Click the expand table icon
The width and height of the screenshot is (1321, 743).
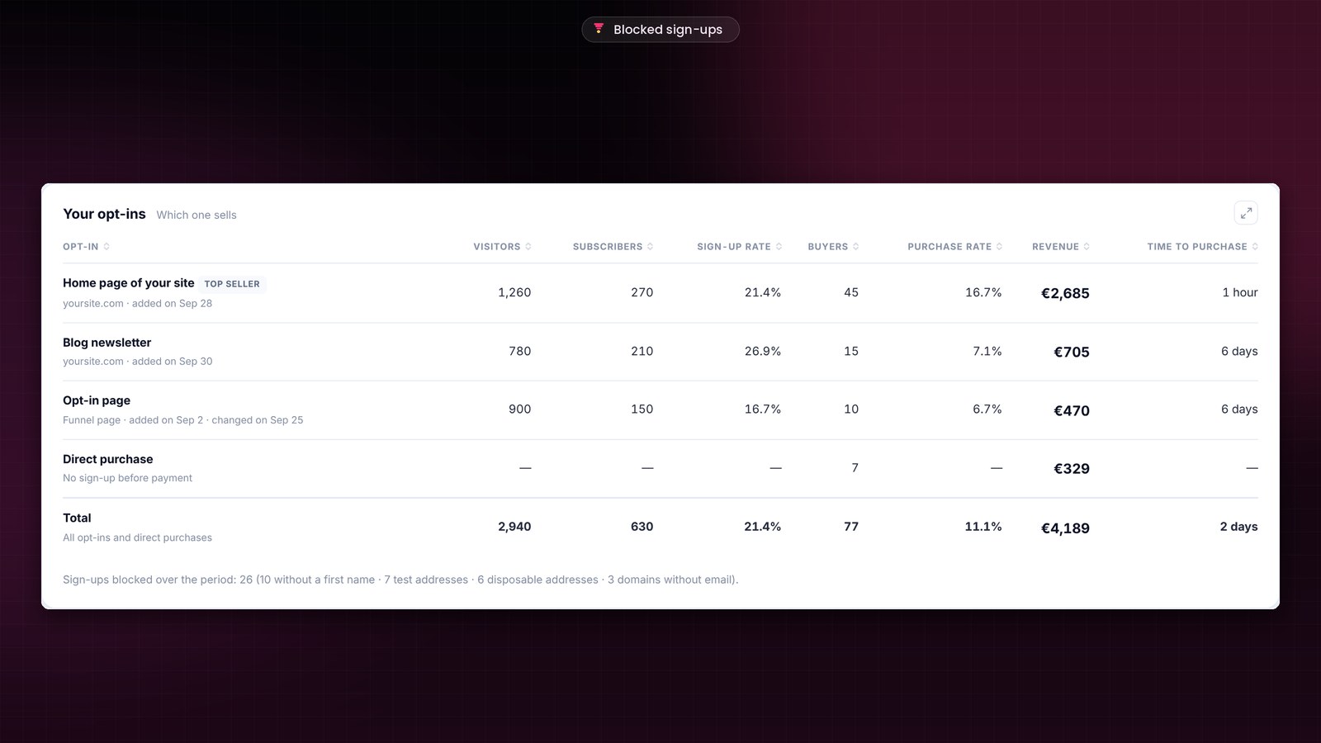[x=1246, y=213]
